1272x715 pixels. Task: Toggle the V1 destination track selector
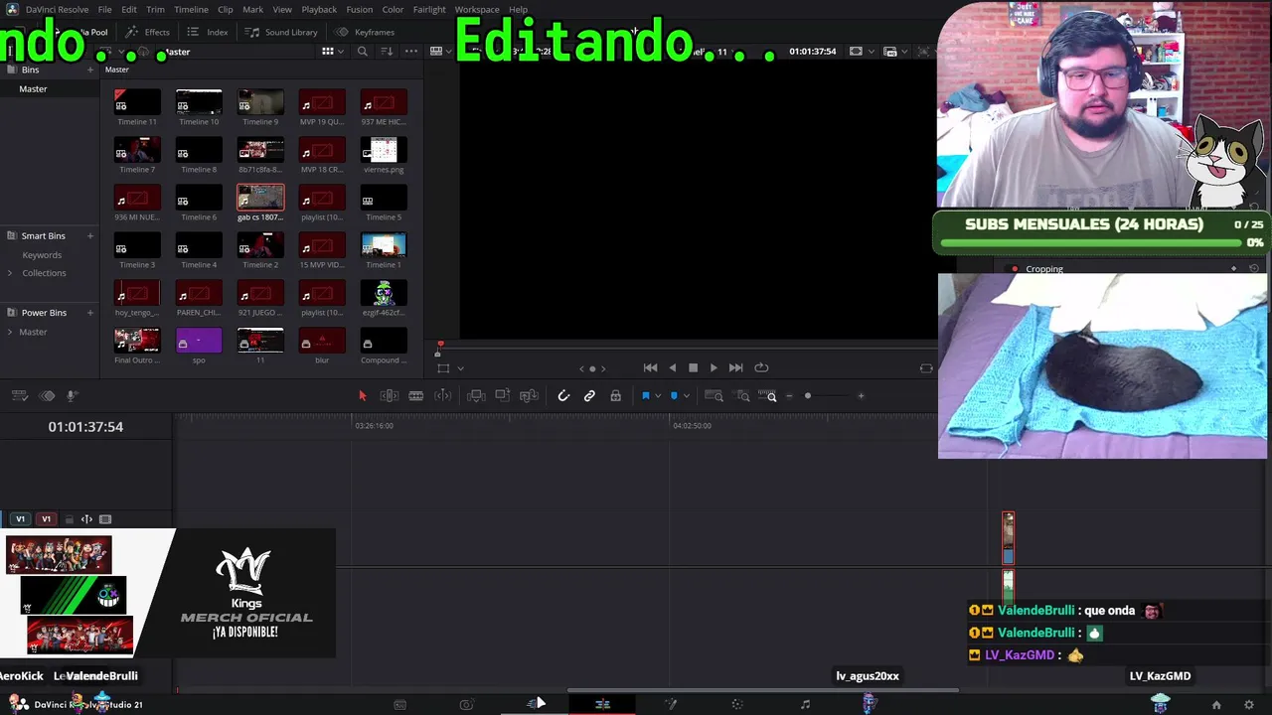[46, 519]
